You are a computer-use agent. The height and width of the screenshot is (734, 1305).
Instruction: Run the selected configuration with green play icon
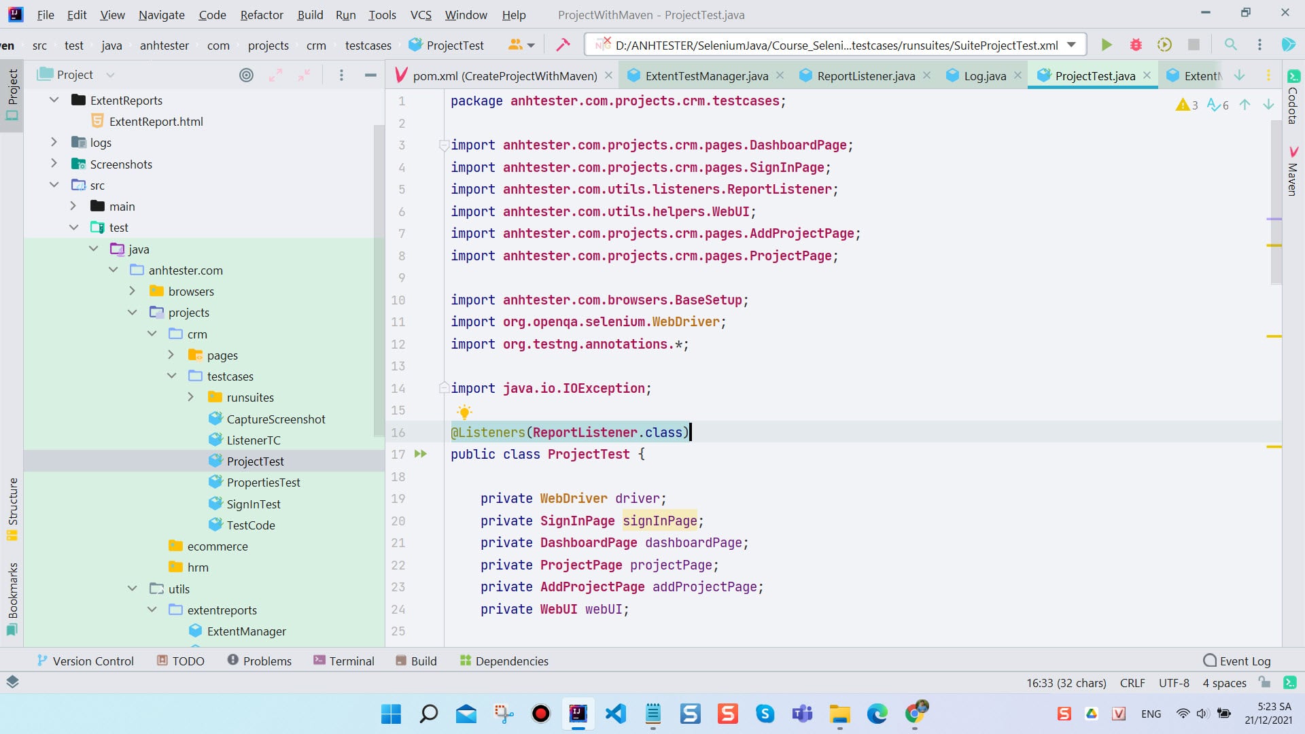coord(1107,45)
